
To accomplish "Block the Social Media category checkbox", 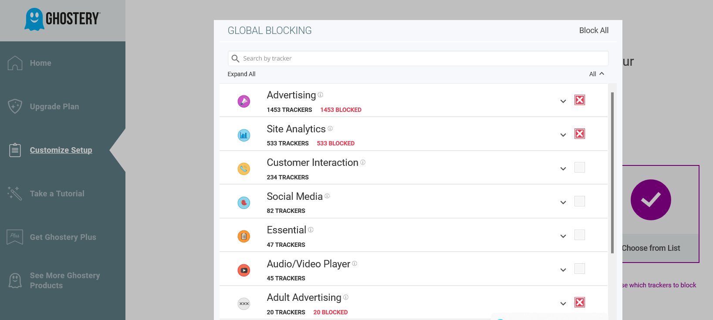I will tap(580, 201).
